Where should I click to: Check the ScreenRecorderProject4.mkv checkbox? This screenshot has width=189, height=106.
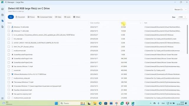tap(9, 54)
